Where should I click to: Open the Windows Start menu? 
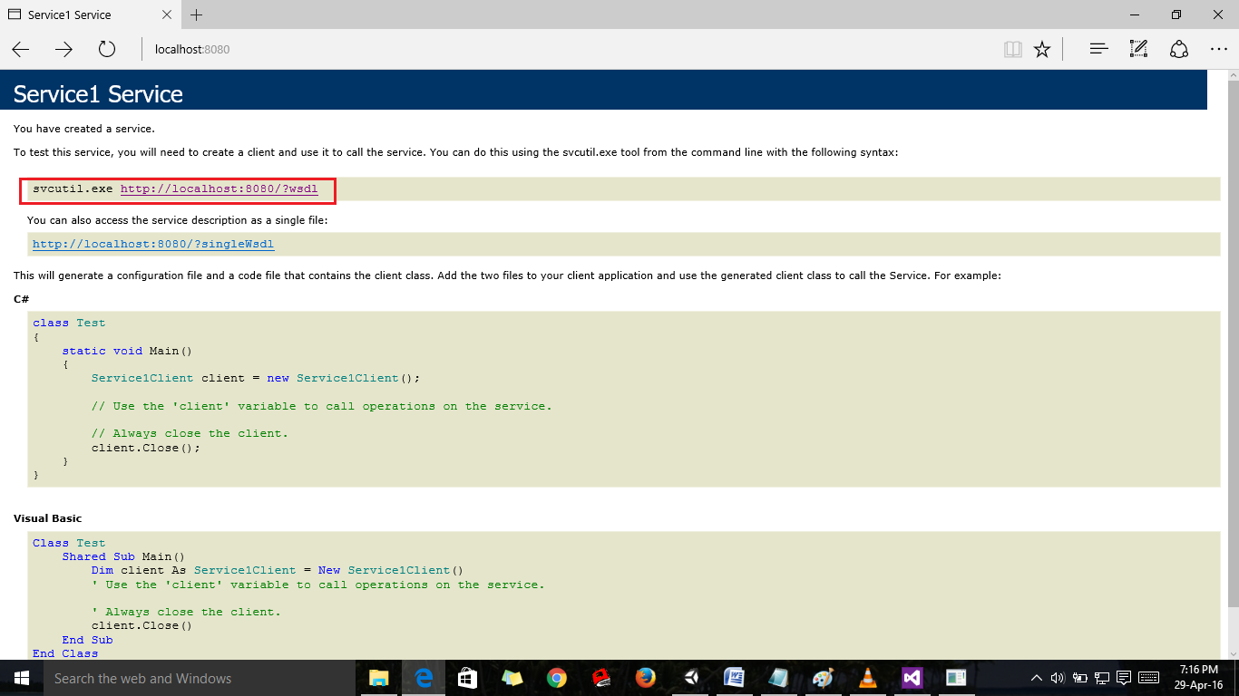pos(21,678)
